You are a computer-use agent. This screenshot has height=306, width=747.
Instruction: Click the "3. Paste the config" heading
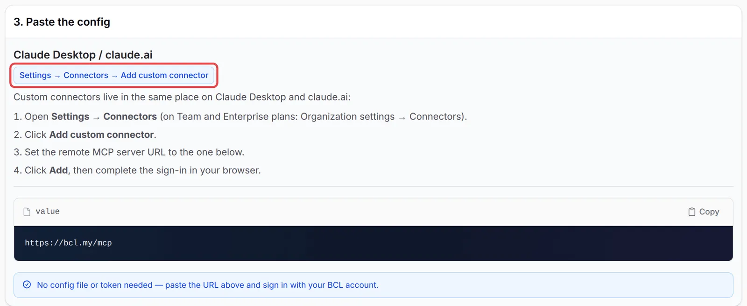(62, 22)
